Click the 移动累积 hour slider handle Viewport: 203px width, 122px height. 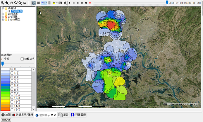coord(3,63)
